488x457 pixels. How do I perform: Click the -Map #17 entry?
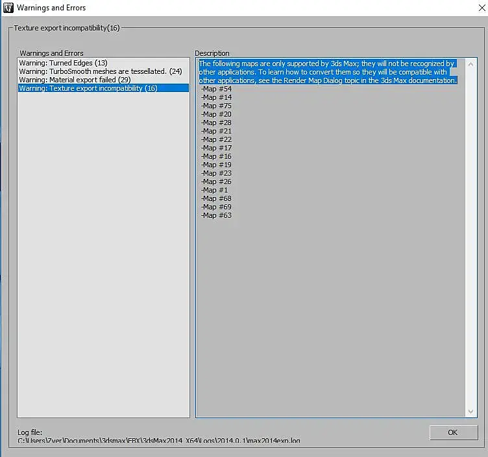coord(216,148)
